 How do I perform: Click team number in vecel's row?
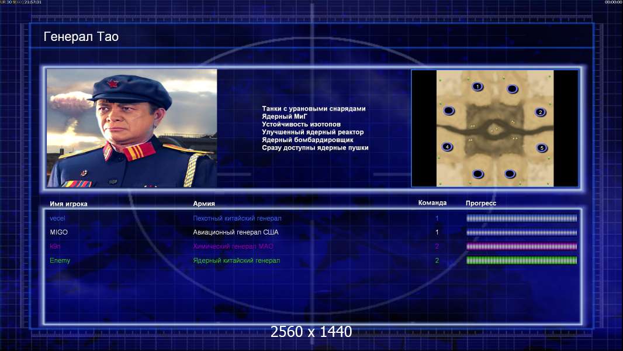coord(437,218)
